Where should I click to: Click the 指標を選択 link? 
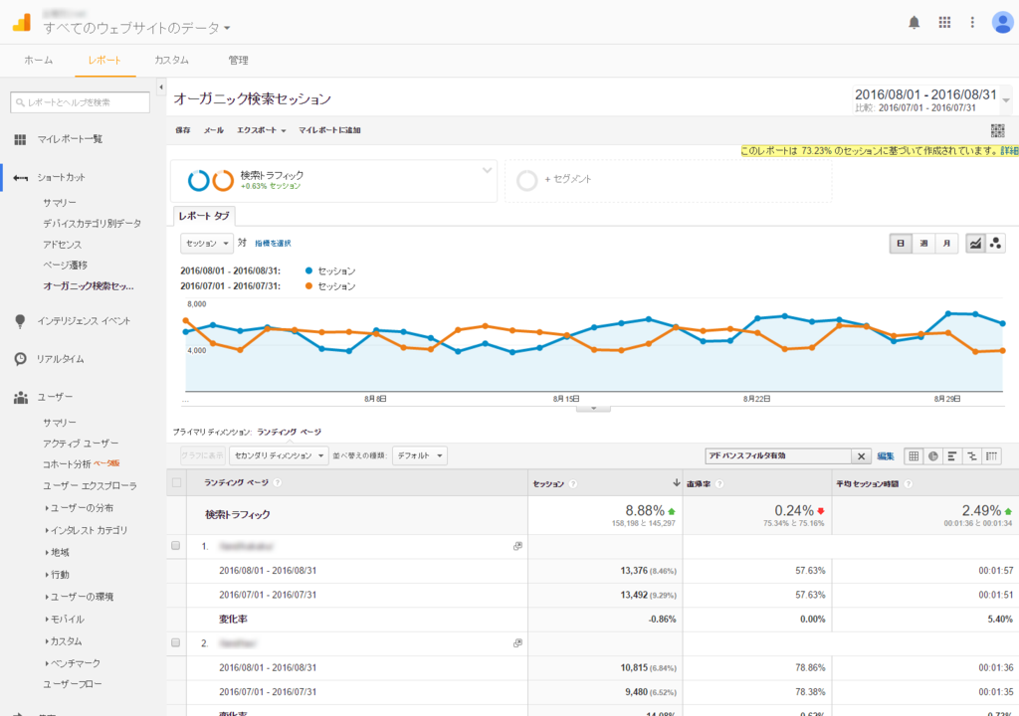click(273, 243)
